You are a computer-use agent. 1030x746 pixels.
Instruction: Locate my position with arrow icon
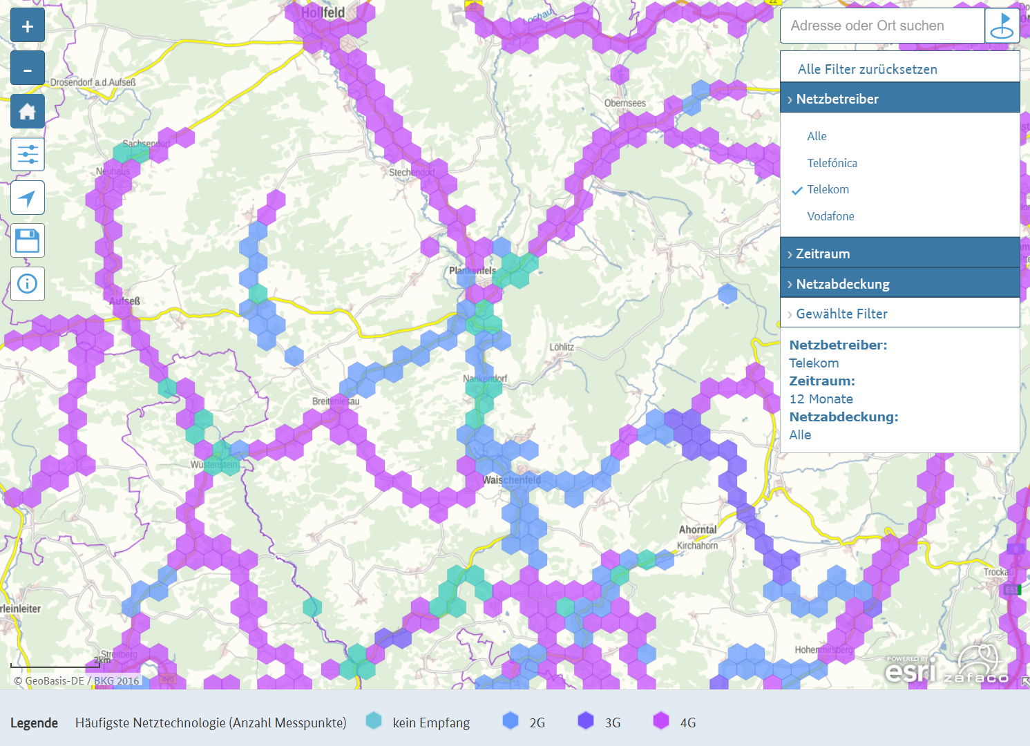coord(28,198)
